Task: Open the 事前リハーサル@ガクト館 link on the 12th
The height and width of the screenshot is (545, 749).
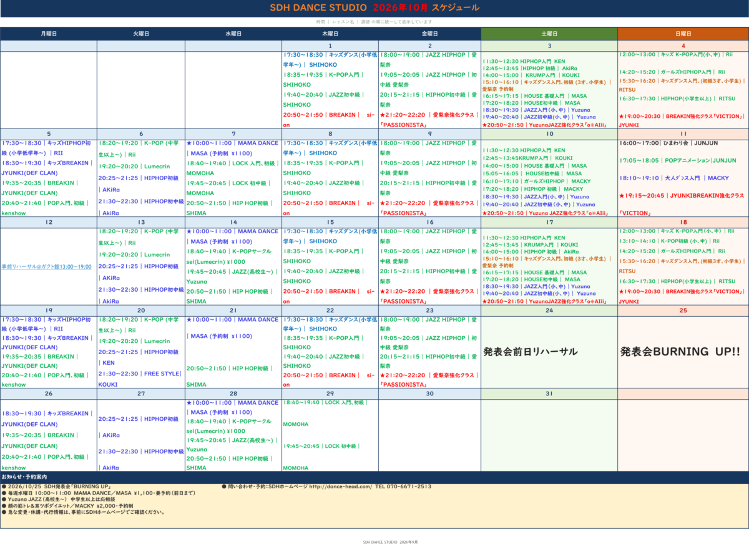Action: point(47,266)
